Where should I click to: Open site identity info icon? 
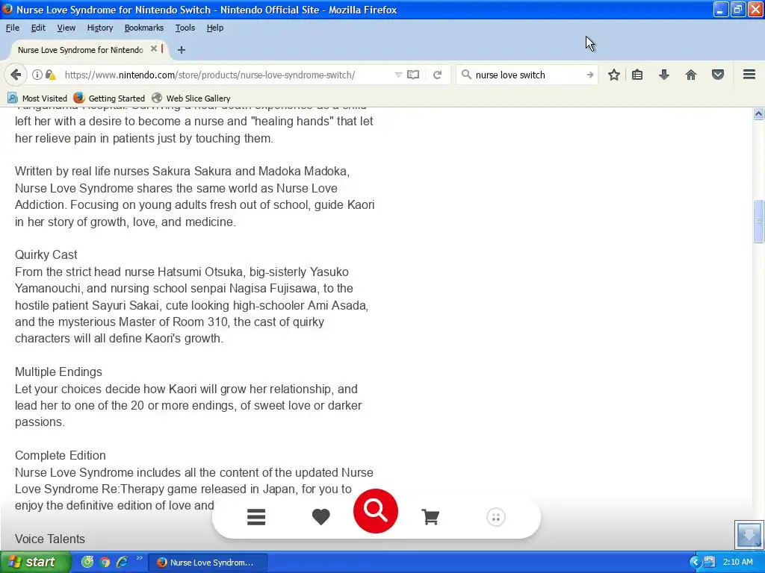(37, 75)
